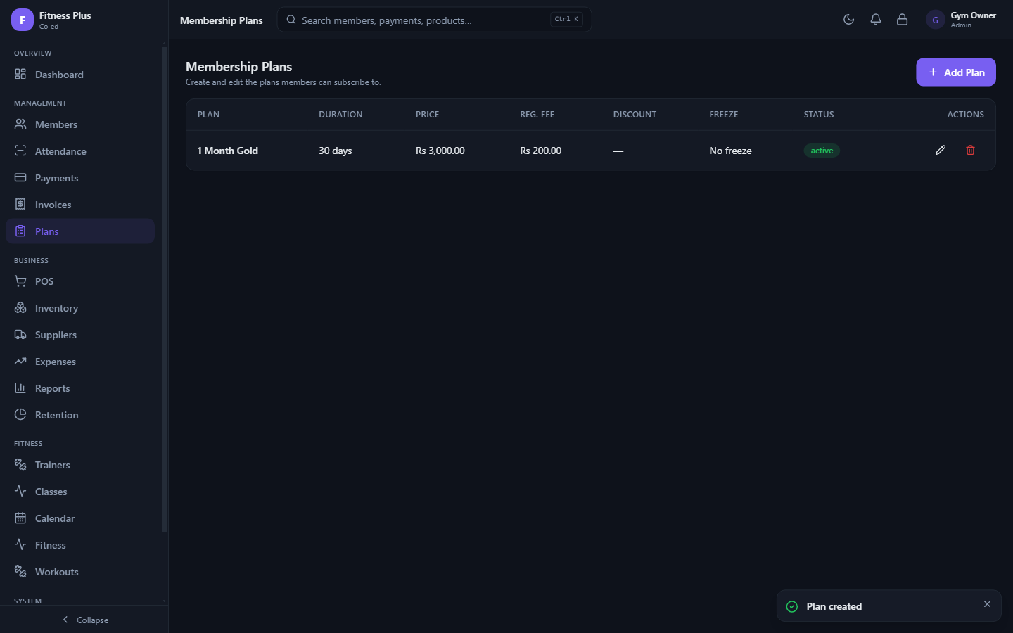Click the 'Rs 3,000.00' price cell

(x=440, y=151)
